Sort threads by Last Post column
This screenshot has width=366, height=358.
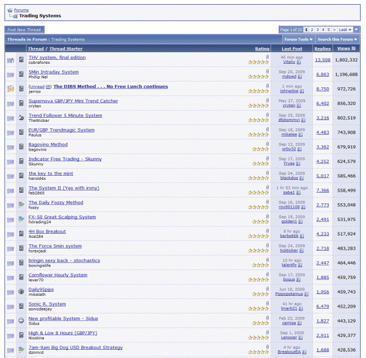pyautogui.click(x=292, y=49)
